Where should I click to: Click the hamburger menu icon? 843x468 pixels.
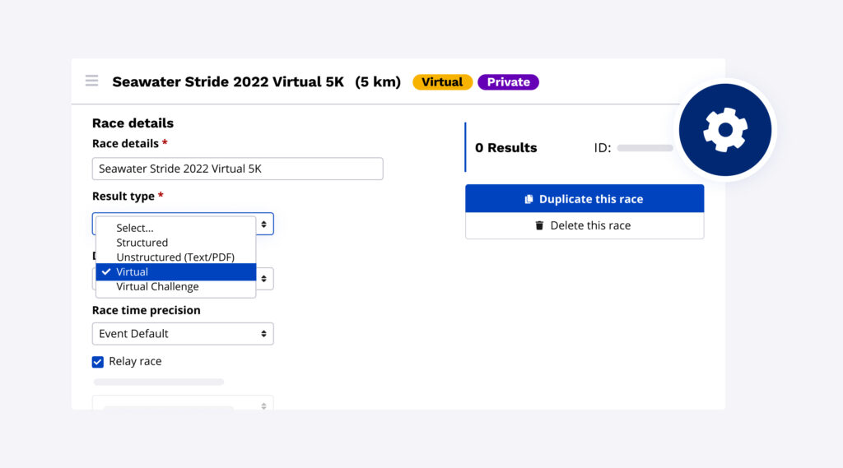click(x=91, y=81)
